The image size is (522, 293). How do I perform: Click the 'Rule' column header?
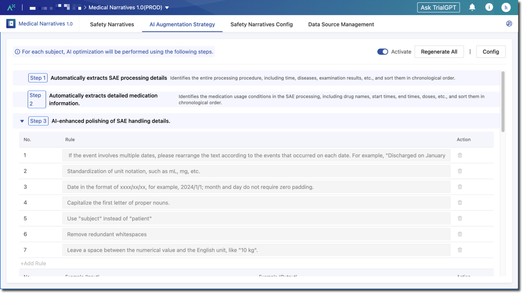tap(70, 139)
